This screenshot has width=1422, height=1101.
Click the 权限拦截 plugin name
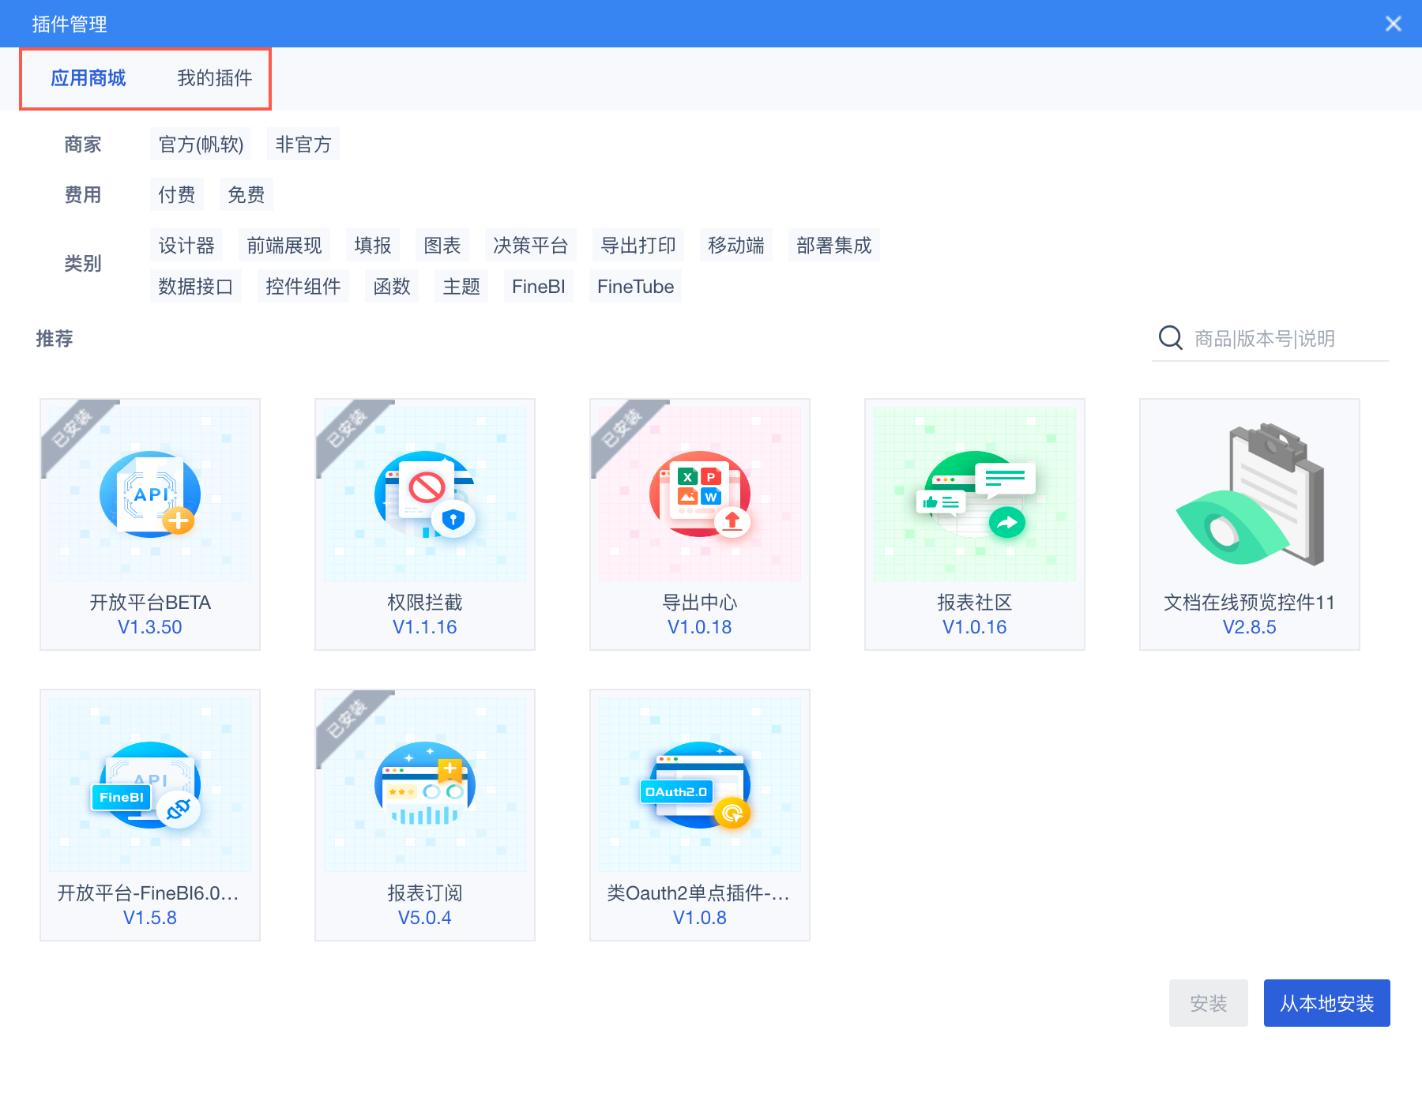(x=425, y=603)
